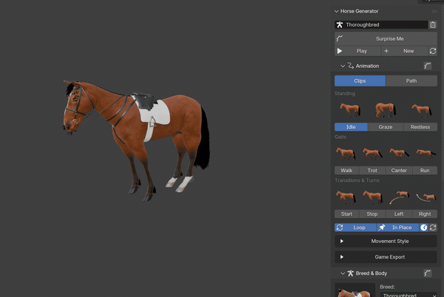Click refresh icon at end of Loop row
This screenshot has height=297, width=444.
coord(433,228)
